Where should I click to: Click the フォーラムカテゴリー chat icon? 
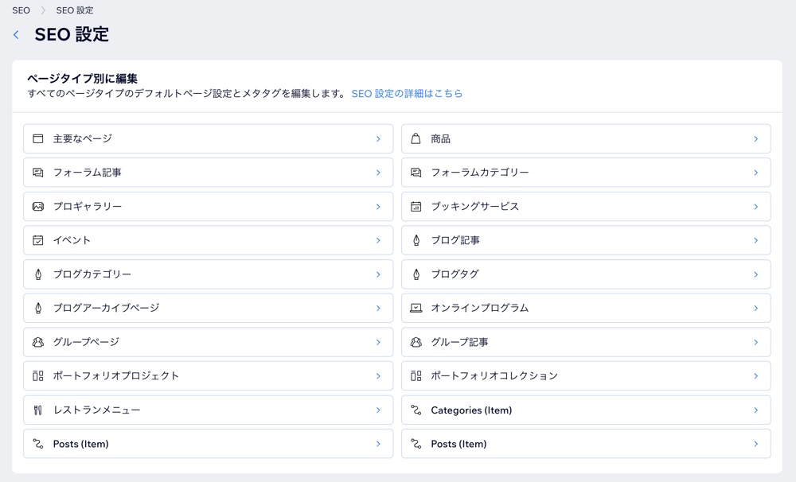click(416, 173)
